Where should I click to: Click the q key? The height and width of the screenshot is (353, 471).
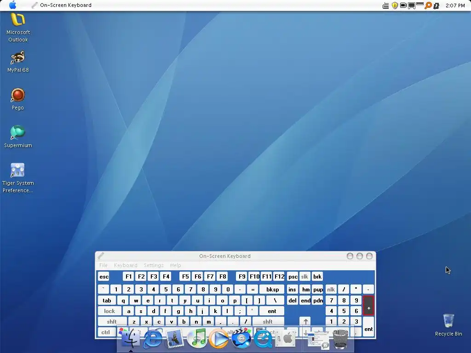[123, 300]
